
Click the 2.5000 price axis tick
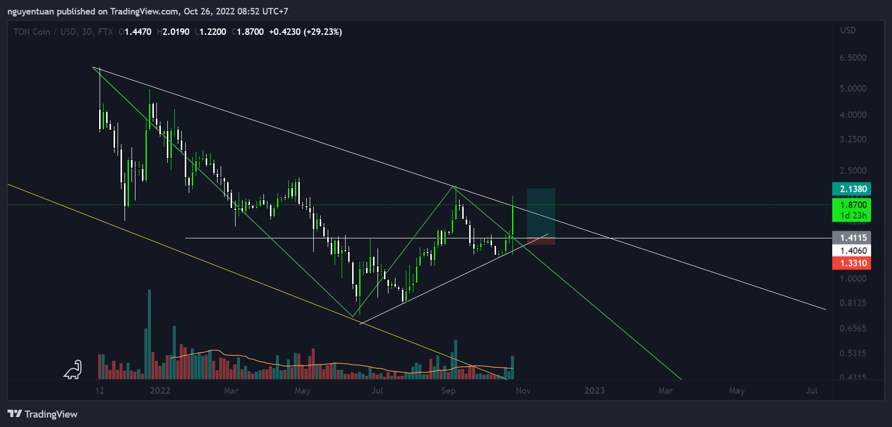pos(853,171)
